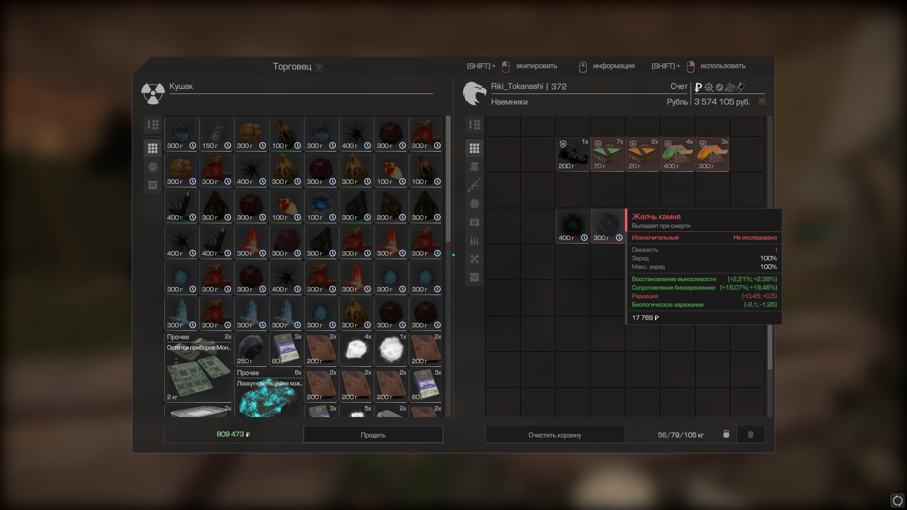907x510 pixels.
Task: Select the white fluffy item with 4x
Action: click(356, 349)
